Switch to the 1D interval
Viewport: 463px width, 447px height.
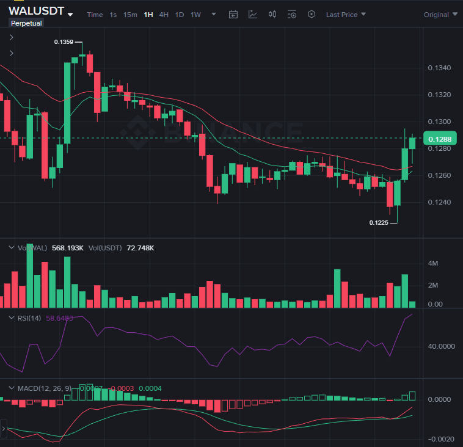point(179,15)
